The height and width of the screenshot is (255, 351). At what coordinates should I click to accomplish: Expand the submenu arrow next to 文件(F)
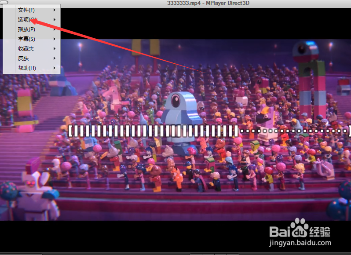point(55,10)
